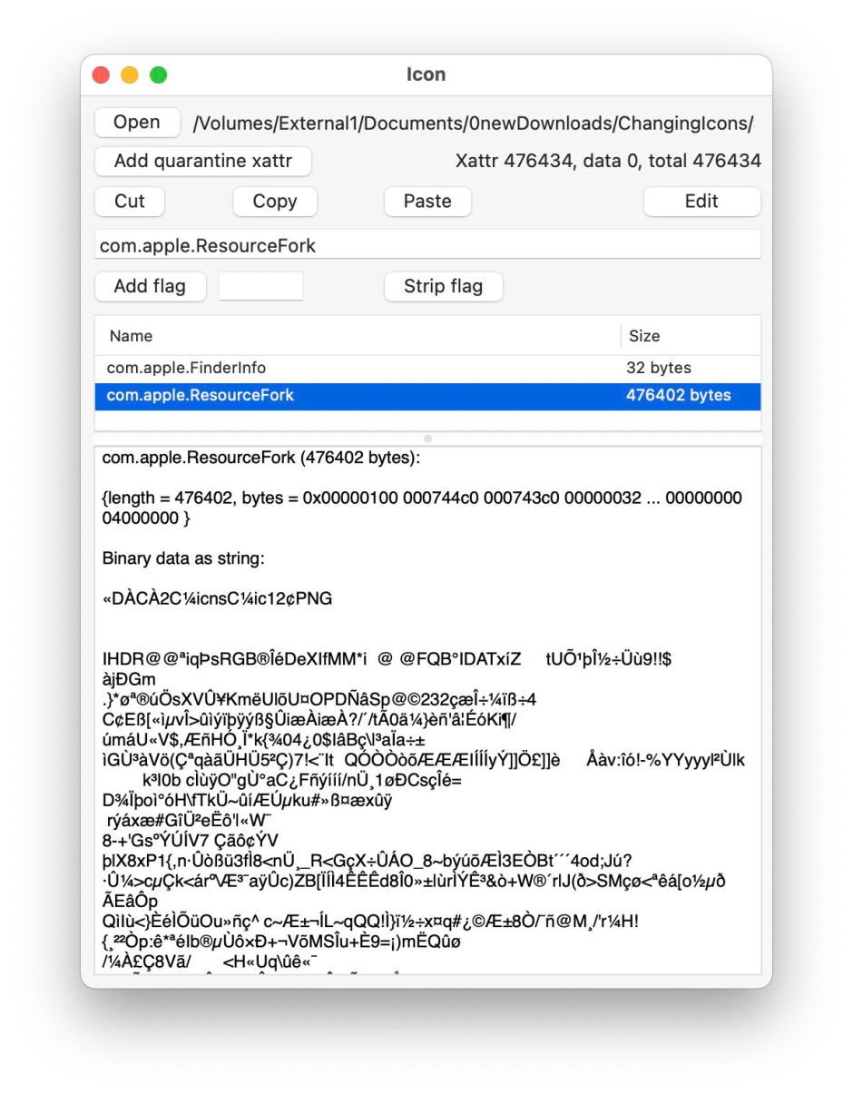Focus the empty flag input box

click(260, 286)
